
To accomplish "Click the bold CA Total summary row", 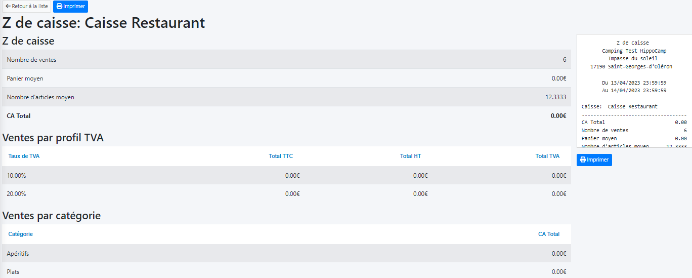I will click(x=286, y=116).
